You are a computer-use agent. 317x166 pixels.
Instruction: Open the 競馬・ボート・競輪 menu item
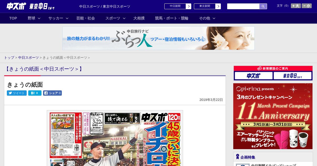pos(172,18)
